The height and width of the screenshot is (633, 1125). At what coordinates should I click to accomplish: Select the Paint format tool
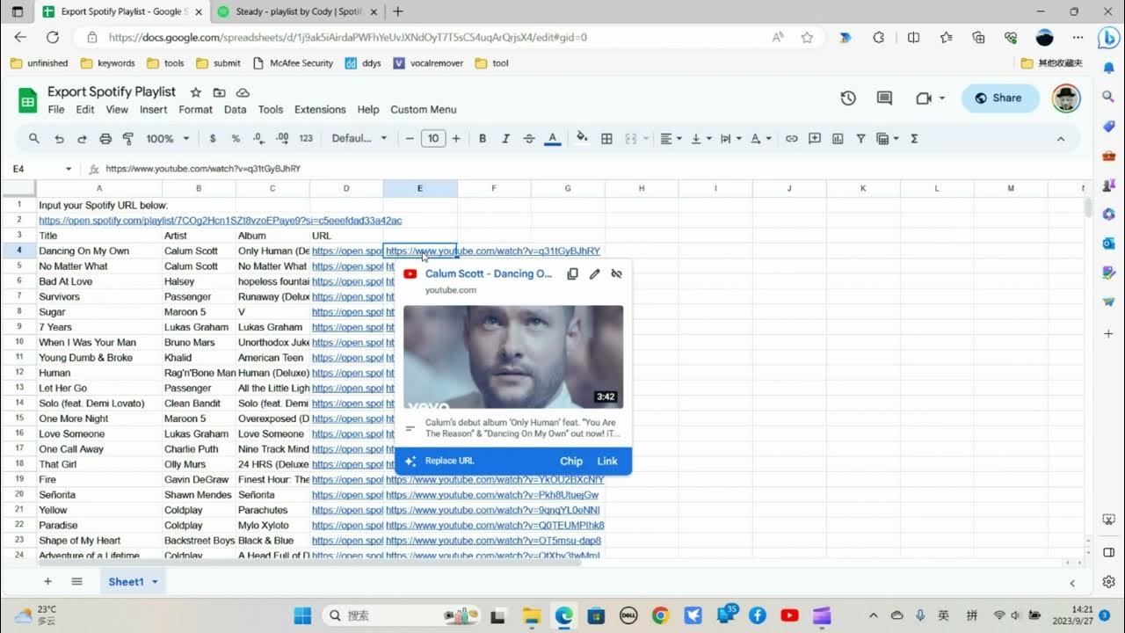(128, 139)
